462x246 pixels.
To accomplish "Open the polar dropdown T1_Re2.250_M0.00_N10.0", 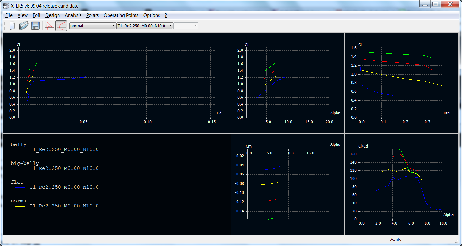I will pos(145,26).
